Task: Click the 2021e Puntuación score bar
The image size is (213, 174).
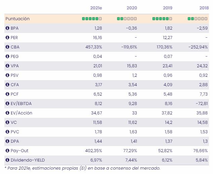Action: tap(92, 19)
